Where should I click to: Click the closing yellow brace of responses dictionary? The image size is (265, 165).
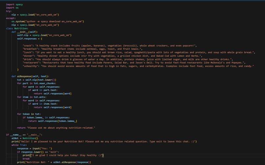click(x=18, y=70)
